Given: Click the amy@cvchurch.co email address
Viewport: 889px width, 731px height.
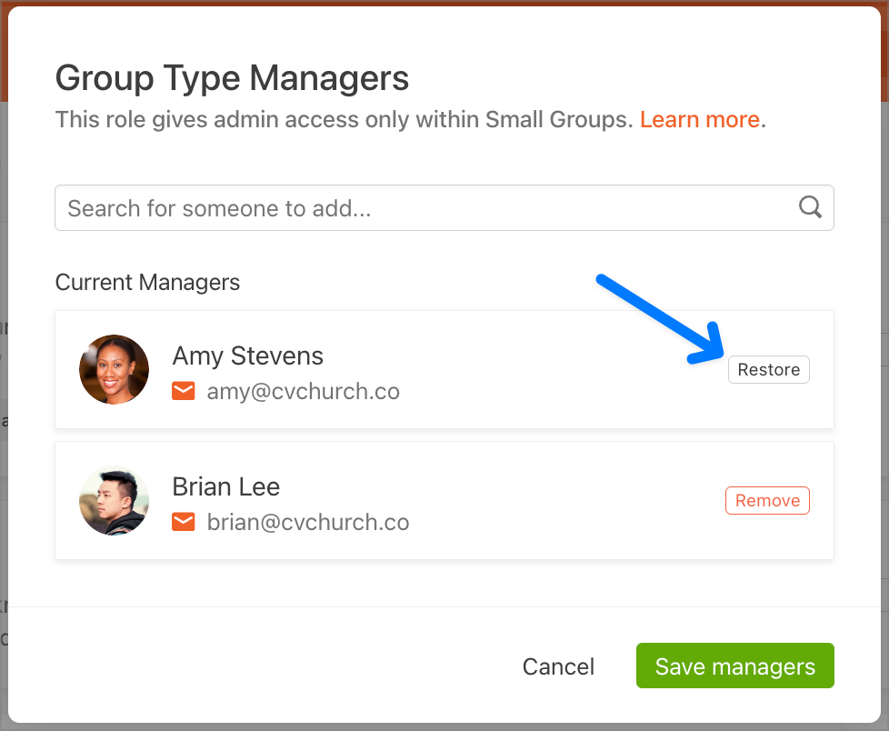Looking at the screenshot, I should [303, 391].
